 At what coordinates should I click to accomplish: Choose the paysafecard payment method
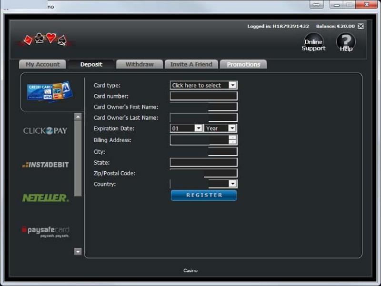(46, 231)
